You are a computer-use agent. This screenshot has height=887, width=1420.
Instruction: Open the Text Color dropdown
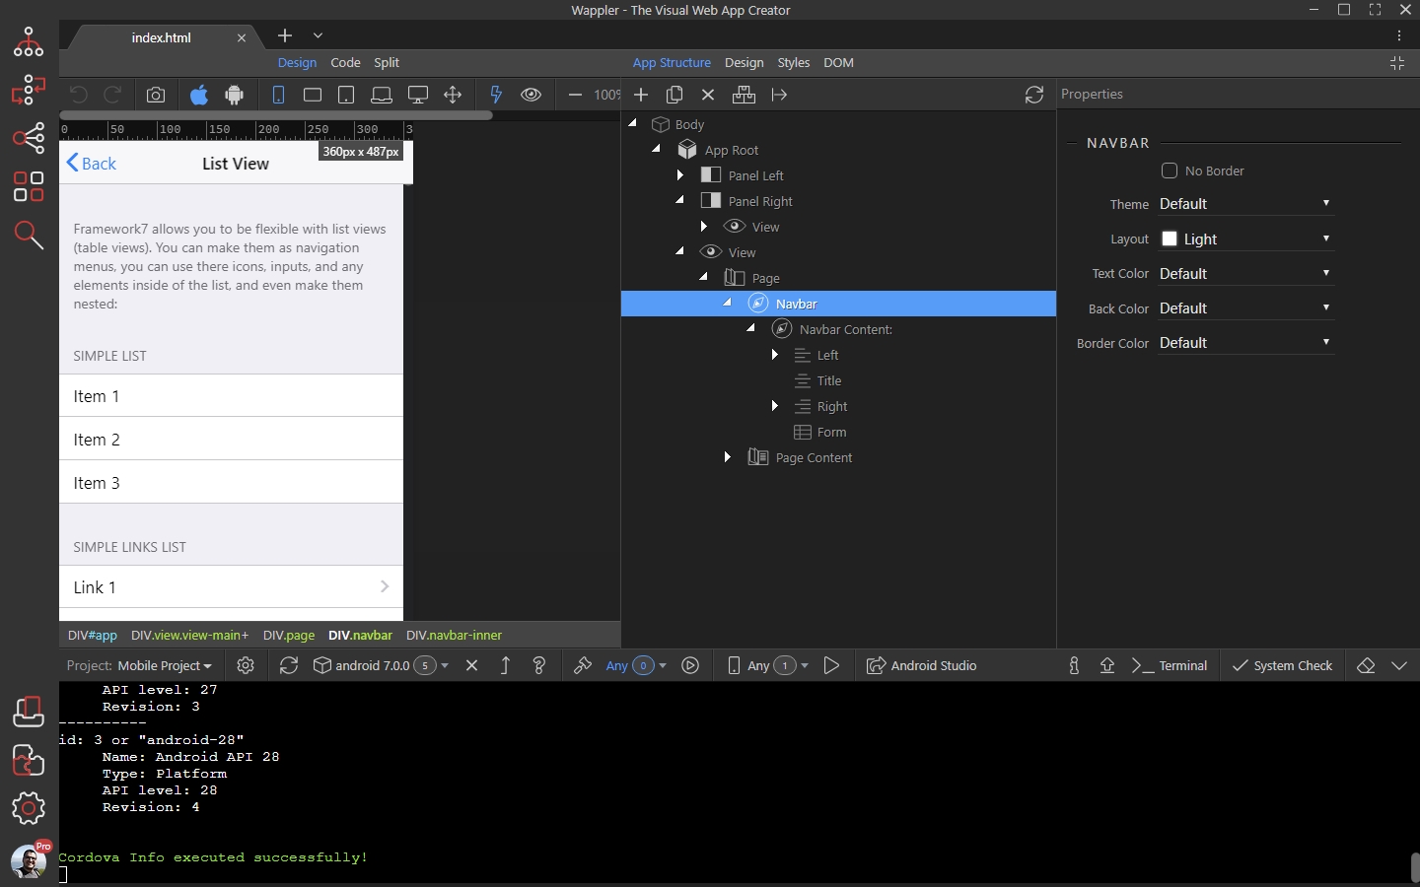point(1245,273)
